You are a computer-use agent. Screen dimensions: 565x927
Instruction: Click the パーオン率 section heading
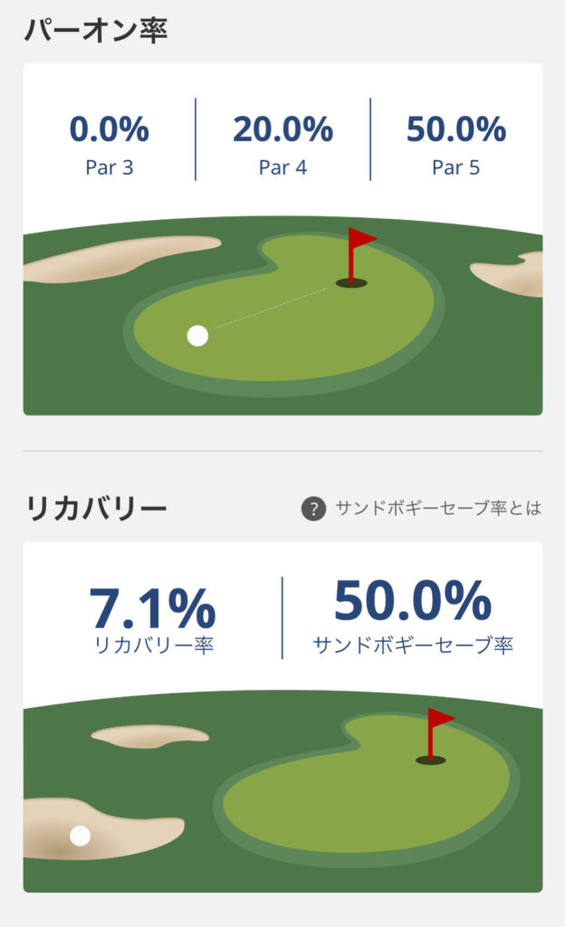pyautogui.click(x=96, y=29)
